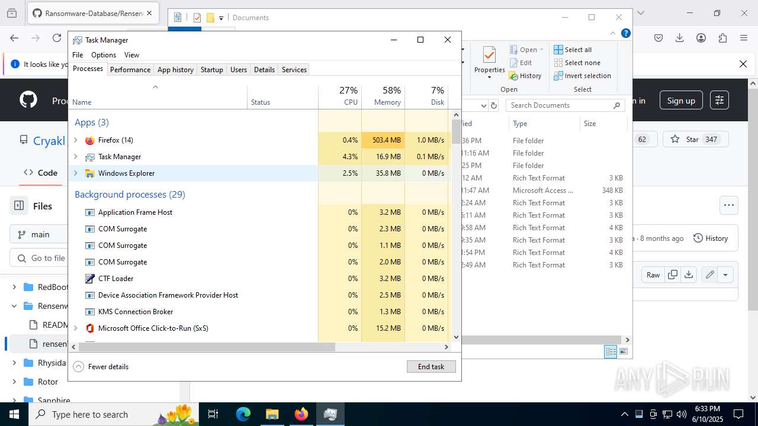
Task: Open the Performance tab in Task Manager
Action: pyautogui.click(x=130, y=70)
